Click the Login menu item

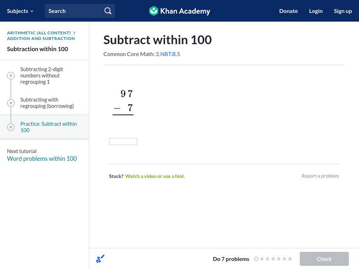pyautogui.click(x=315, y=11)
